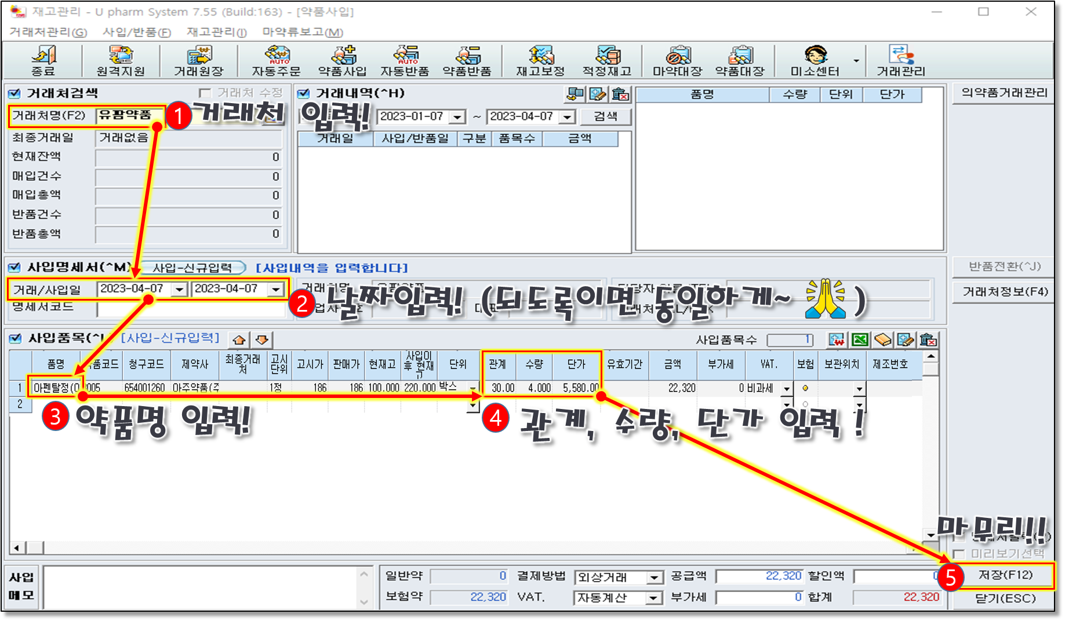The image size is (1087, 621).
Task: Click the 종료 (exit) toolbar icon
Action: [43, 60]
